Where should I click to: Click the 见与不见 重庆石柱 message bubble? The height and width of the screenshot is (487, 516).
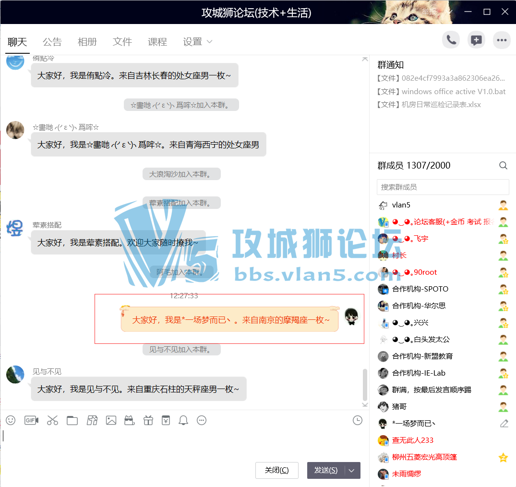139,389
